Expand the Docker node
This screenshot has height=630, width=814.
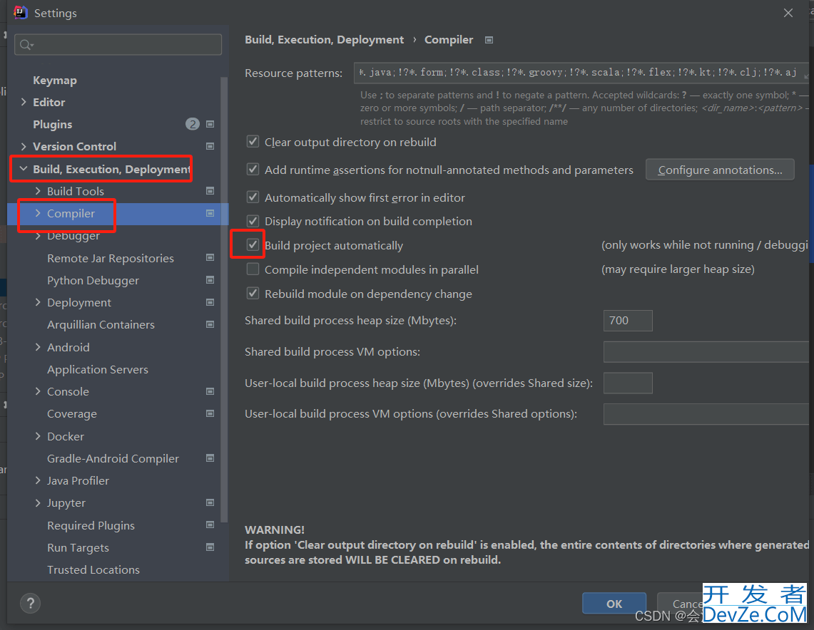coord(37,436)
